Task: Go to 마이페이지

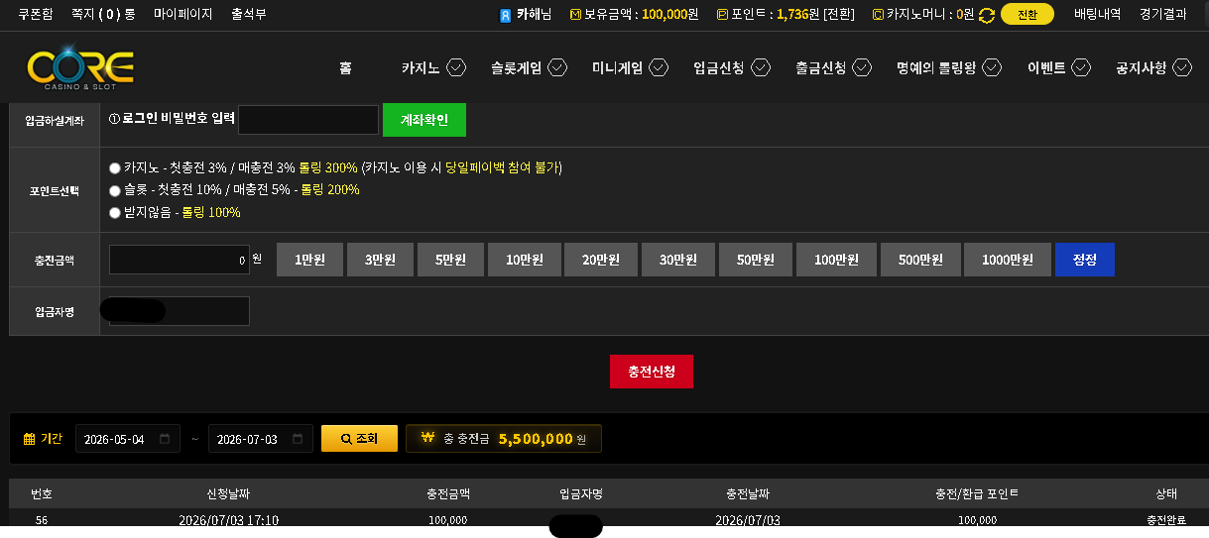Action: coord(182,14)
